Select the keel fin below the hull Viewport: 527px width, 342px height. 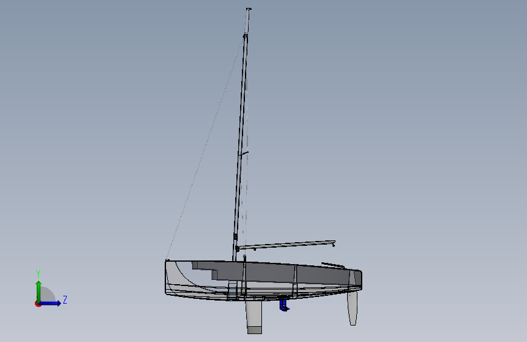tap(254, 316)
